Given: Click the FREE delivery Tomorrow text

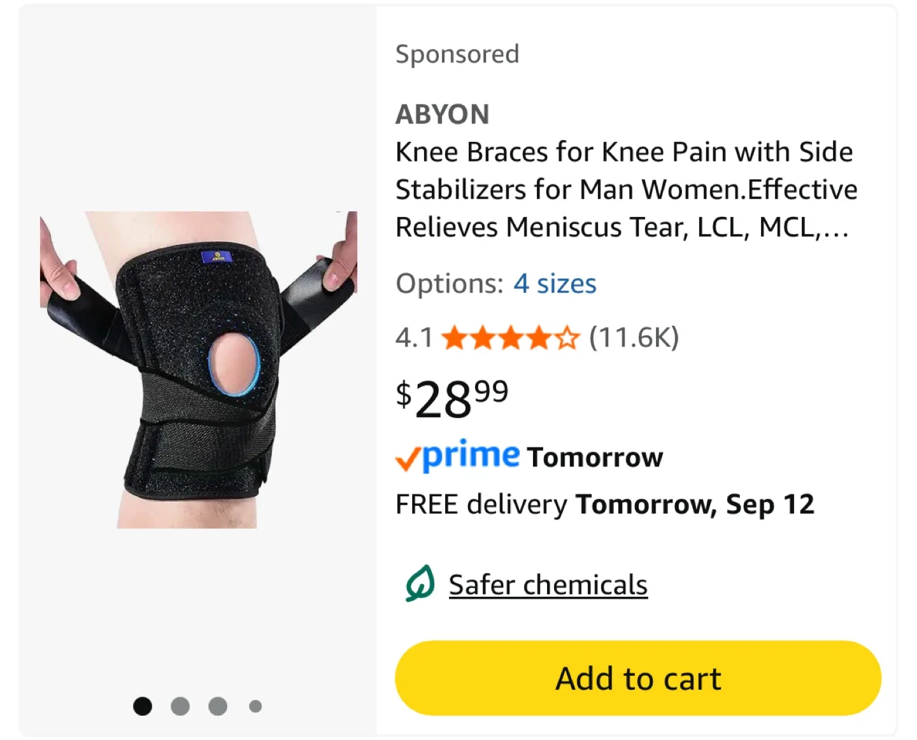Looking at the screenshot, I should click(x=604, y=503).
